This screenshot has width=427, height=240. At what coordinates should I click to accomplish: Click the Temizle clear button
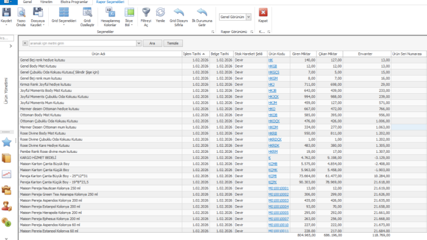coord(173,43)
